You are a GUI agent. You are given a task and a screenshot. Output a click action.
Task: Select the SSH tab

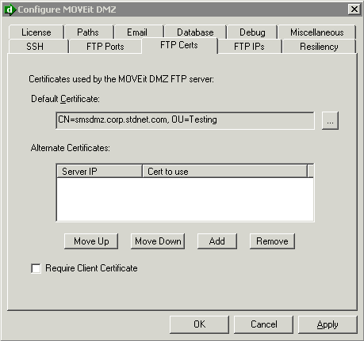(x=35, y=47)
